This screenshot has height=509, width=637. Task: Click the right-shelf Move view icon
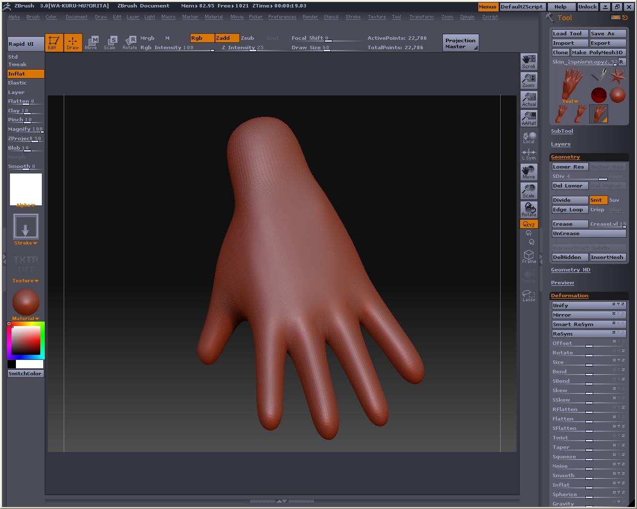(529, 172)
